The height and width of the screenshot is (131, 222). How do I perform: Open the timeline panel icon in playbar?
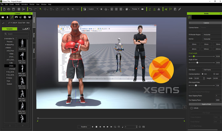tap(144, 127)
